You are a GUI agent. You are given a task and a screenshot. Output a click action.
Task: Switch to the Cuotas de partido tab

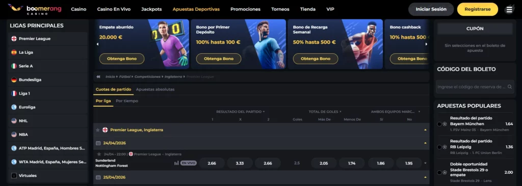tap(113, 89)
